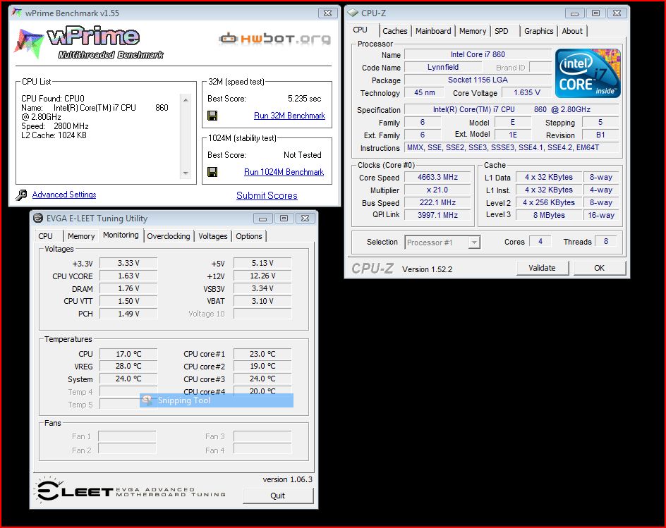
Task: Run the 1024M Benchmark
Action: 284,172
